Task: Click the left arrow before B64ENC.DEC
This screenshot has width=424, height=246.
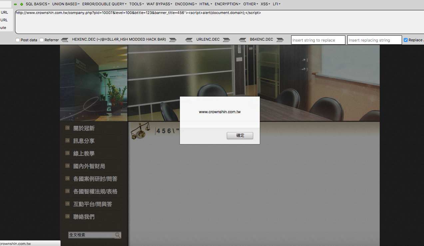Action: [x=243, y=40]
